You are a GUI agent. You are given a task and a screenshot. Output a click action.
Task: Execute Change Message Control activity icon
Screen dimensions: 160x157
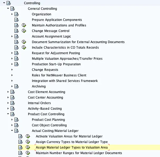coord(24,31)
